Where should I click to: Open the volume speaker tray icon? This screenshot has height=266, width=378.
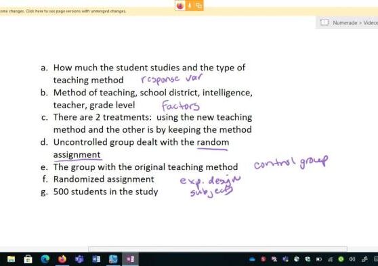[x=352, y=259]
